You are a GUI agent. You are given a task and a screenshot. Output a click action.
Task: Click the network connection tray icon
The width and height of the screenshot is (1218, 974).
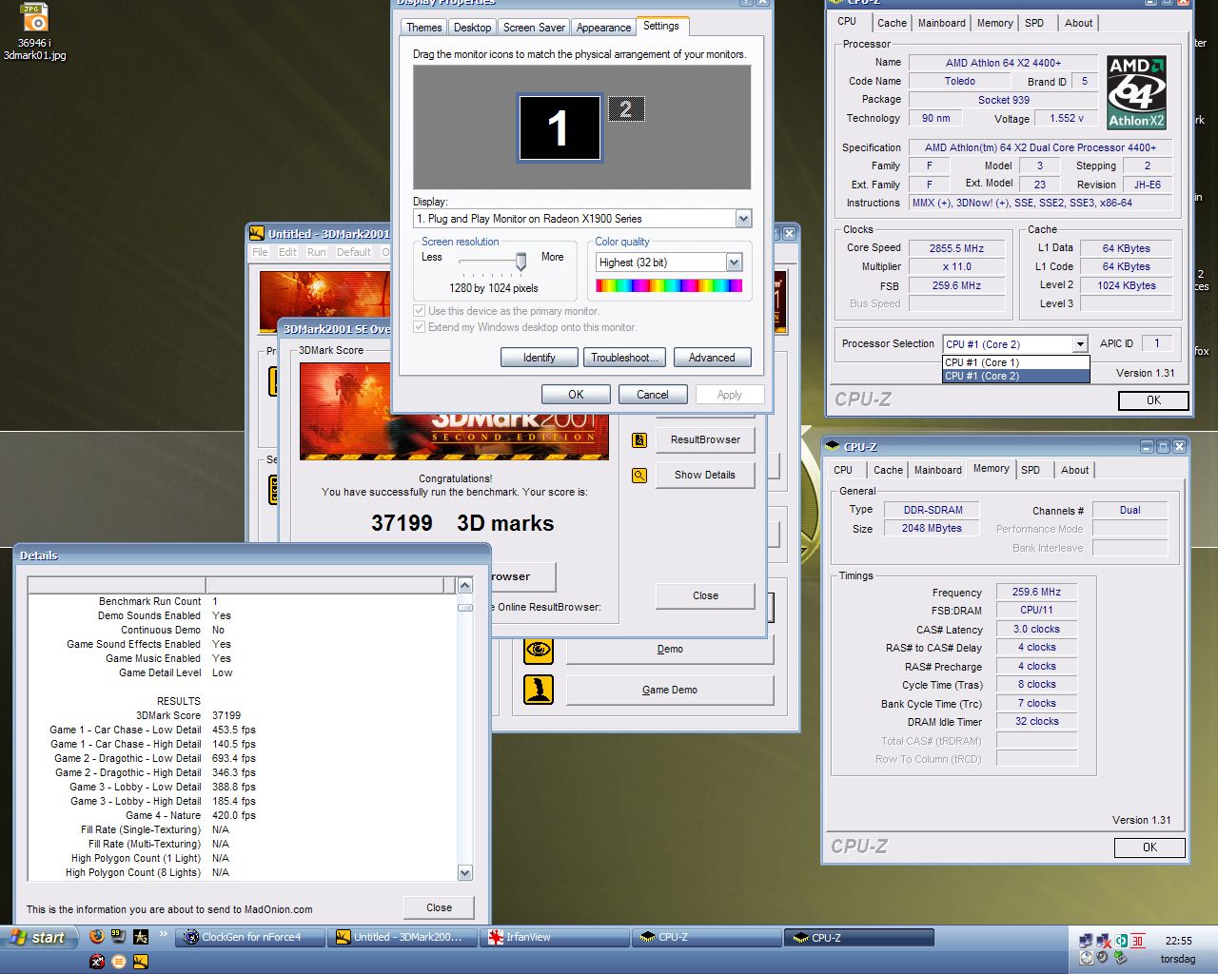(1086, 941)
